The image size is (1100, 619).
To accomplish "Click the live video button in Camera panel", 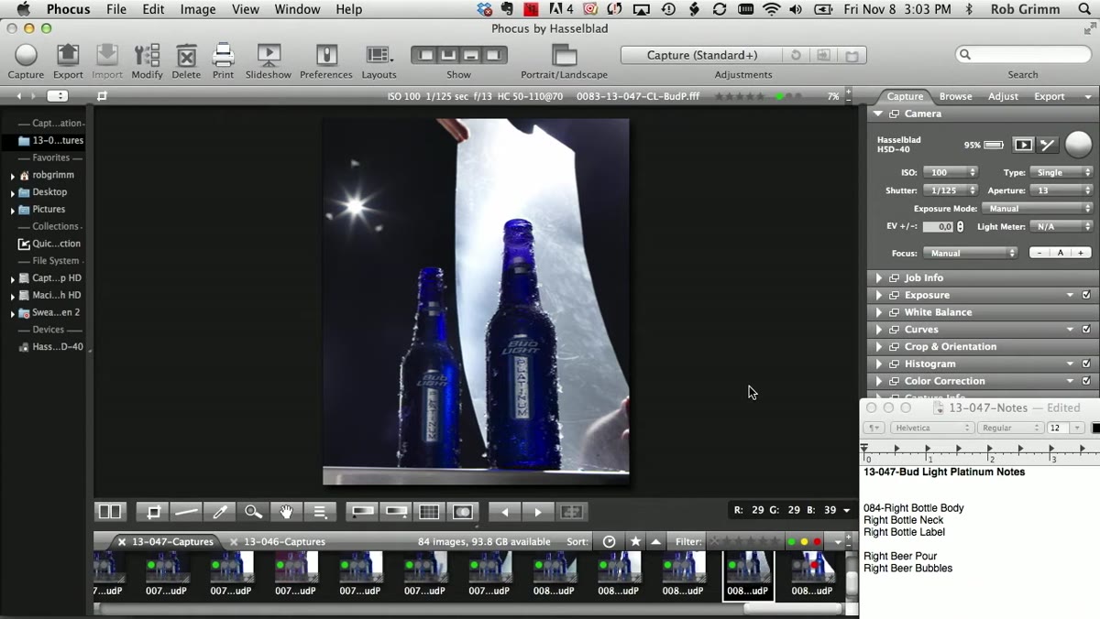I will tap(1023, 145).
